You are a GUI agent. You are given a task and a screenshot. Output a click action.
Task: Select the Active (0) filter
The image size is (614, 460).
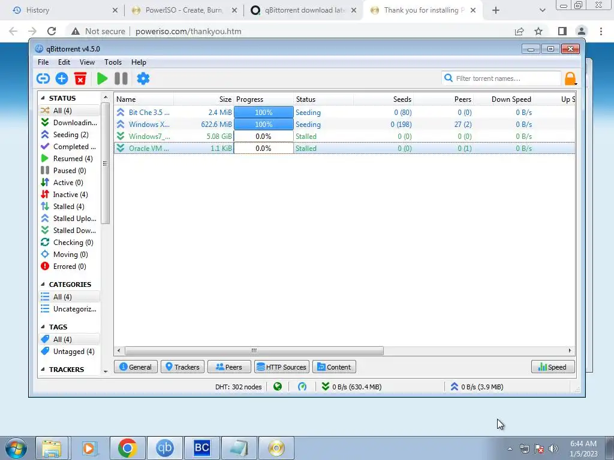70,183
